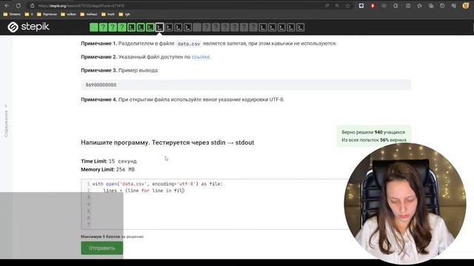This screenshot has height=266, width=474.
Task: Go to lesson step 5 code tile
Action: pyautogui.click(x=131, y=27)
